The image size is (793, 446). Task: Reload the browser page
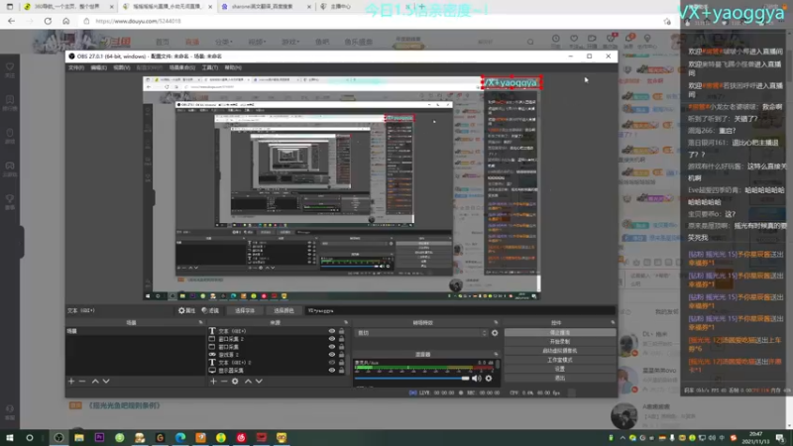[48, 21]
